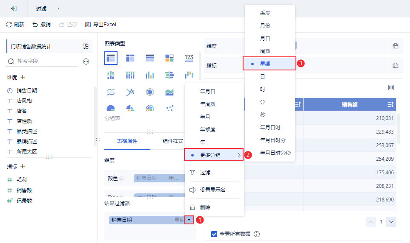
Task: Open the 销售日期 filter field dropdown arrow
Action: point(189,220)
